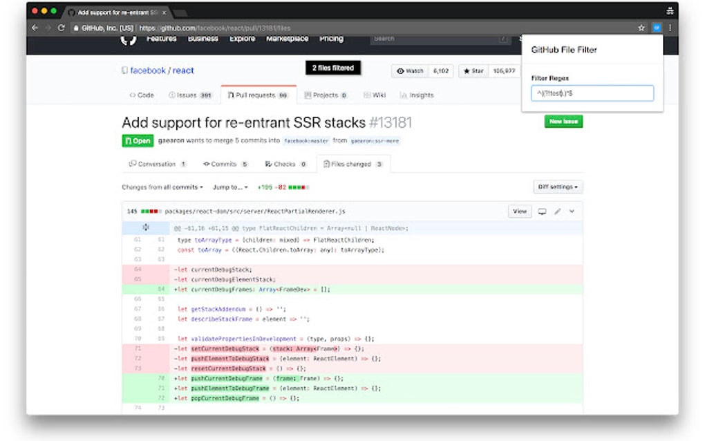
Task: Open the facebook organization link
Action: [147, 71]
